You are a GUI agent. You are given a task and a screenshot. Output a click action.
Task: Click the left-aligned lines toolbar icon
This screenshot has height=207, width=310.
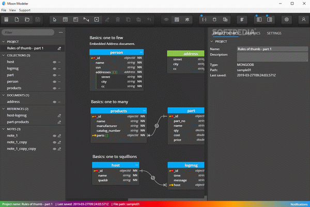[242, 20]
